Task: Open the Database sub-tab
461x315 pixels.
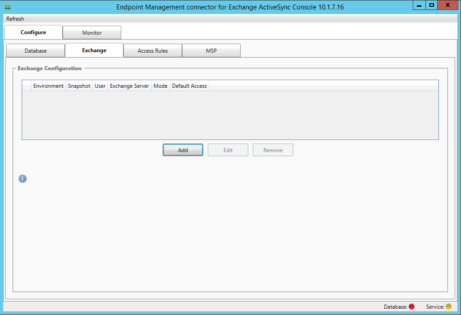Action: (36, 50)
